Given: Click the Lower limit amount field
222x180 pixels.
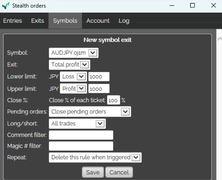Looking at the screenshot, I should (99, 77).
